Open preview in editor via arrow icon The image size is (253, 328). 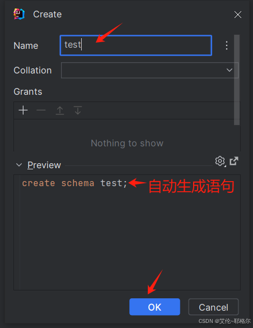(x=234, y=161)
